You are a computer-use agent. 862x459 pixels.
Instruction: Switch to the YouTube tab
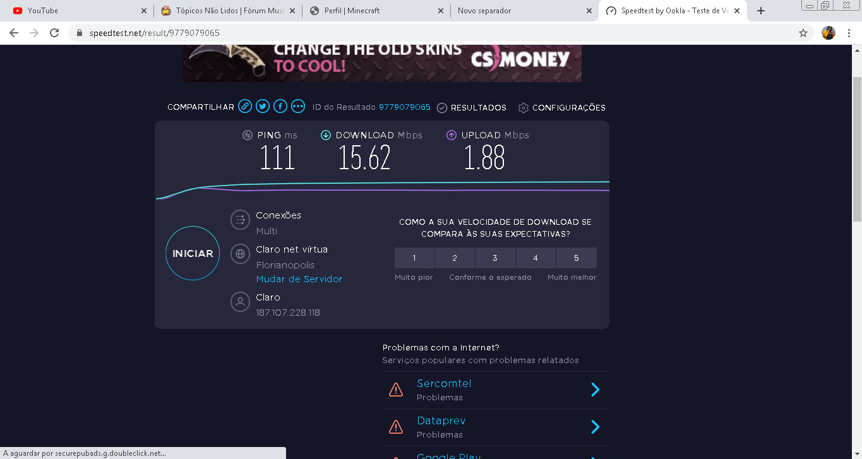[76, 11]
